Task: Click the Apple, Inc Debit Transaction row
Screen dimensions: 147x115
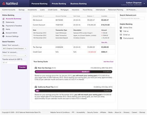Action: point(73,35)
